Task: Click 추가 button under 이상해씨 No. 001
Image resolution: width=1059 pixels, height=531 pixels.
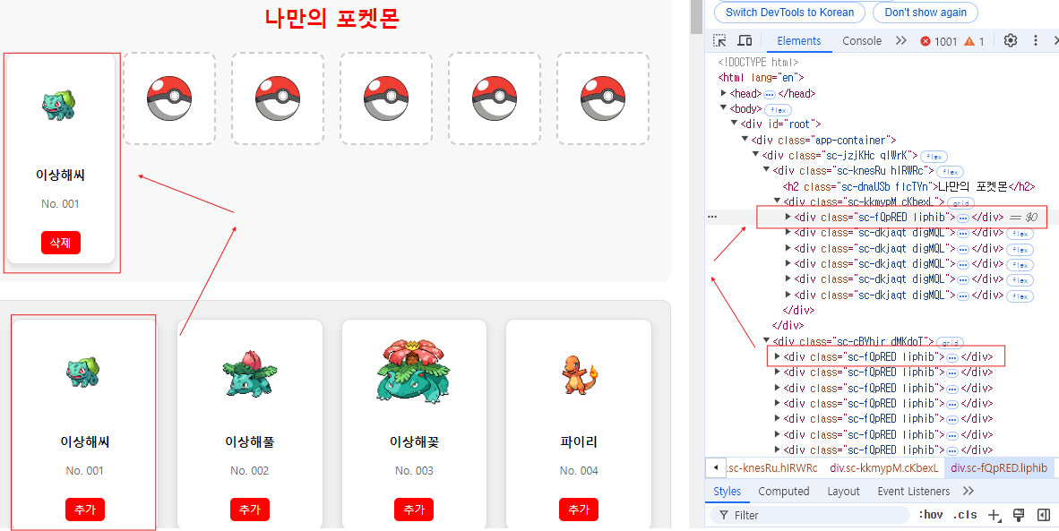Action: point(85,510)
